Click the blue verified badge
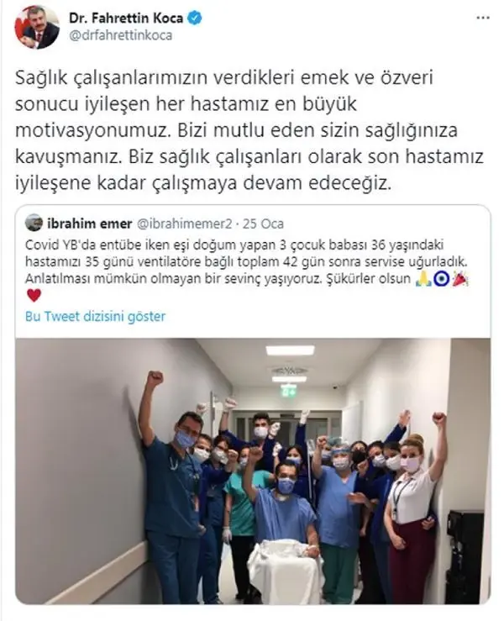 point(194,18)
